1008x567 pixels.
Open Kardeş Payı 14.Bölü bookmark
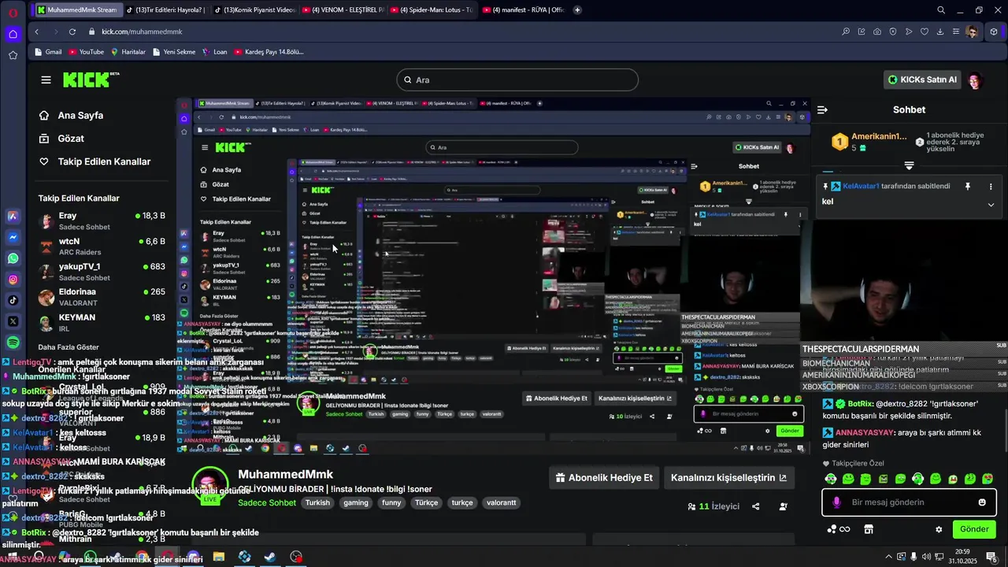point(269,52)
